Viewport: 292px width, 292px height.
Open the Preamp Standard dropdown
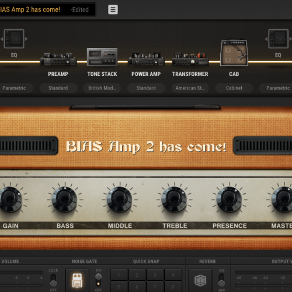58,88
